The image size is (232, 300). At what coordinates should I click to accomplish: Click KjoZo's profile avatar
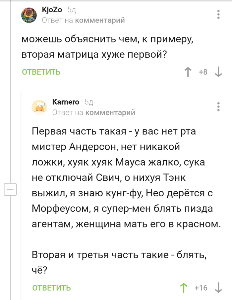pyautogui.click(x=29, y=15)
